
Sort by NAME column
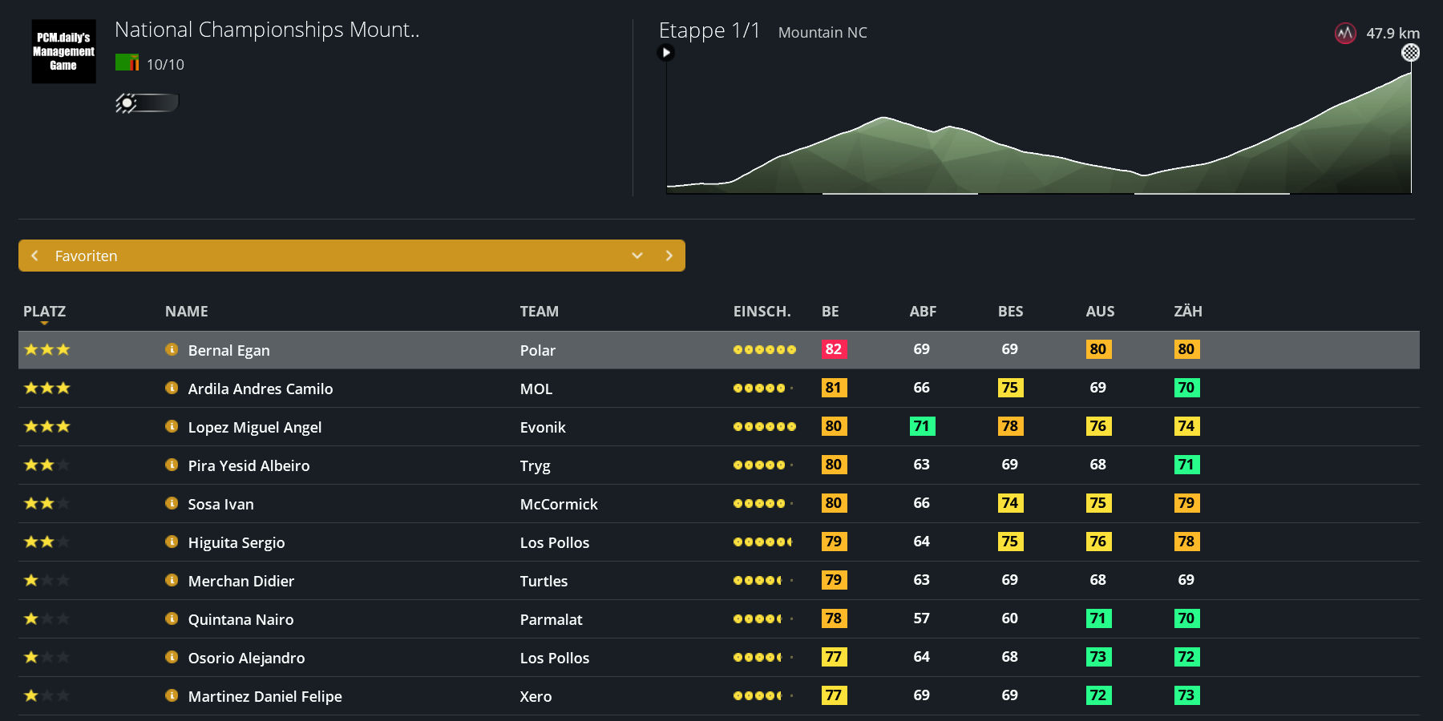[186, 311]
